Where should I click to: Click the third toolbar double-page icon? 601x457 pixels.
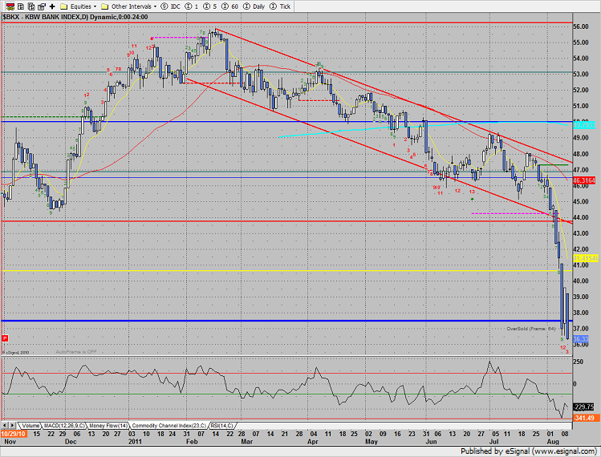coord(31,6)
